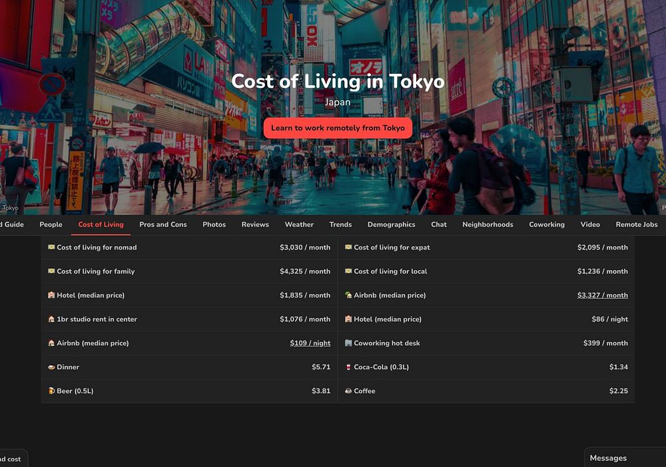Click the $4,325 / month family value
The width and height of the screenshot is (666, 467).
tap(305, 271)
